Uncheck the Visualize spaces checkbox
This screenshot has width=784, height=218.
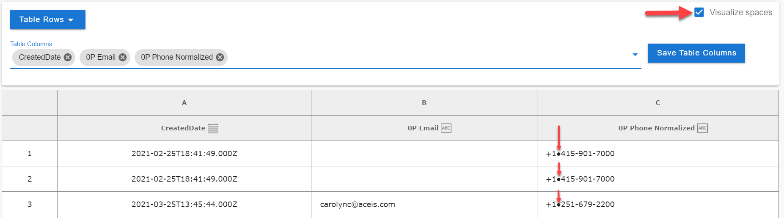(699, 12)
